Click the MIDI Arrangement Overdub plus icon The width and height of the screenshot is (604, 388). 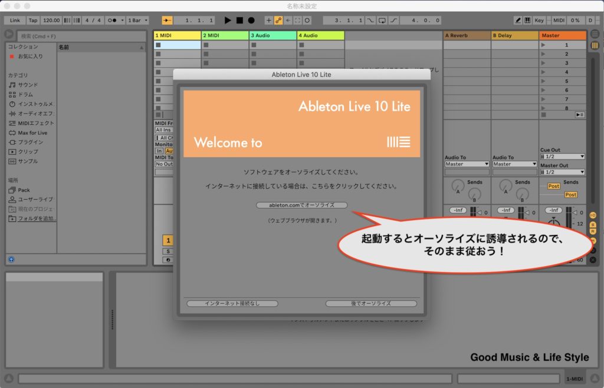tap(268, 21)
